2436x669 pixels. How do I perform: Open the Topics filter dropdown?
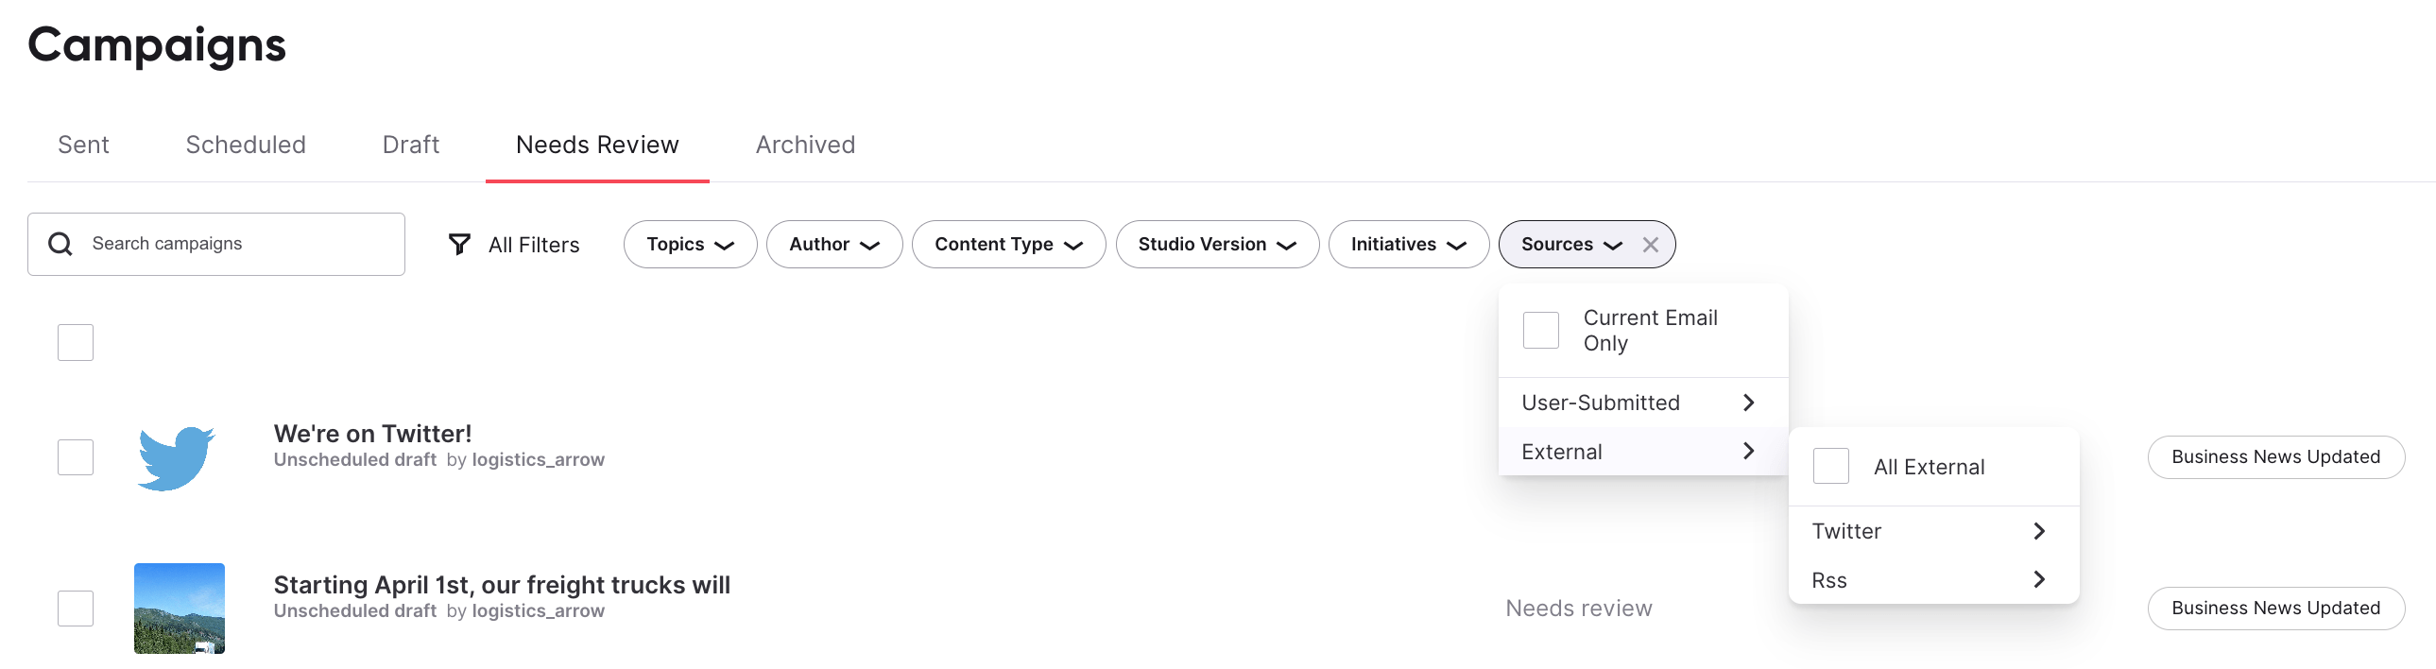tap(690, 244)
